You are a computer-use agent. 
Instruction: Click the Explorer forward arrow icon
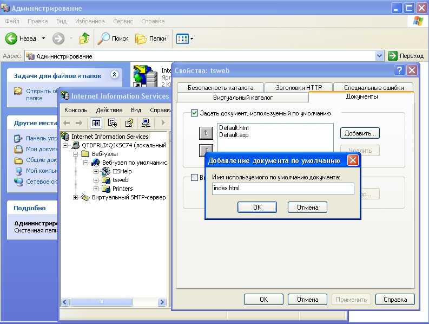point(58,38)
